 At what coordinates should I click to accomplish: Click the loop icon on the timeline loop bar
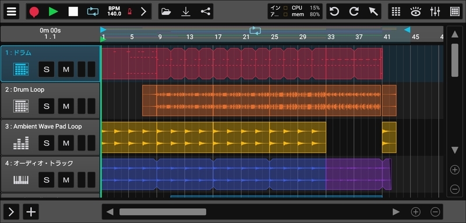coord(255,30)
